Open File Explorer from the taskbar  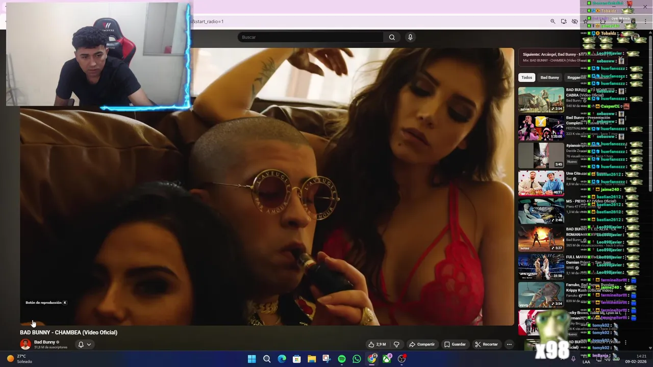pyautogui.click(x=312, y=359)
